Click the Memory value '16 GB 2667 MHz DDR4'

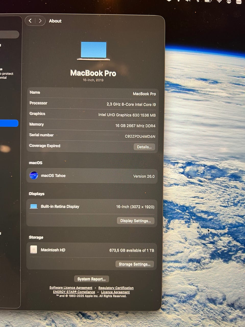tap(135, 126)
